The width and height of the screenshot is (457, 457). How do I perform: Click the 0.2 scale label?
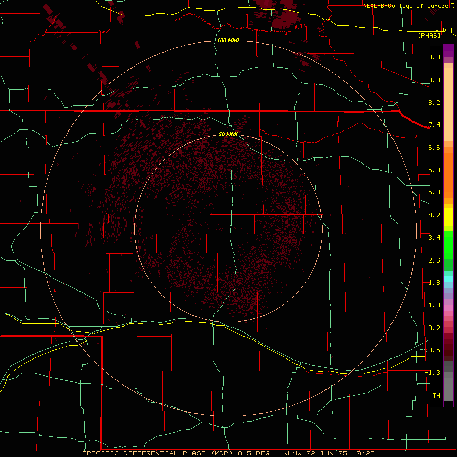434,328
